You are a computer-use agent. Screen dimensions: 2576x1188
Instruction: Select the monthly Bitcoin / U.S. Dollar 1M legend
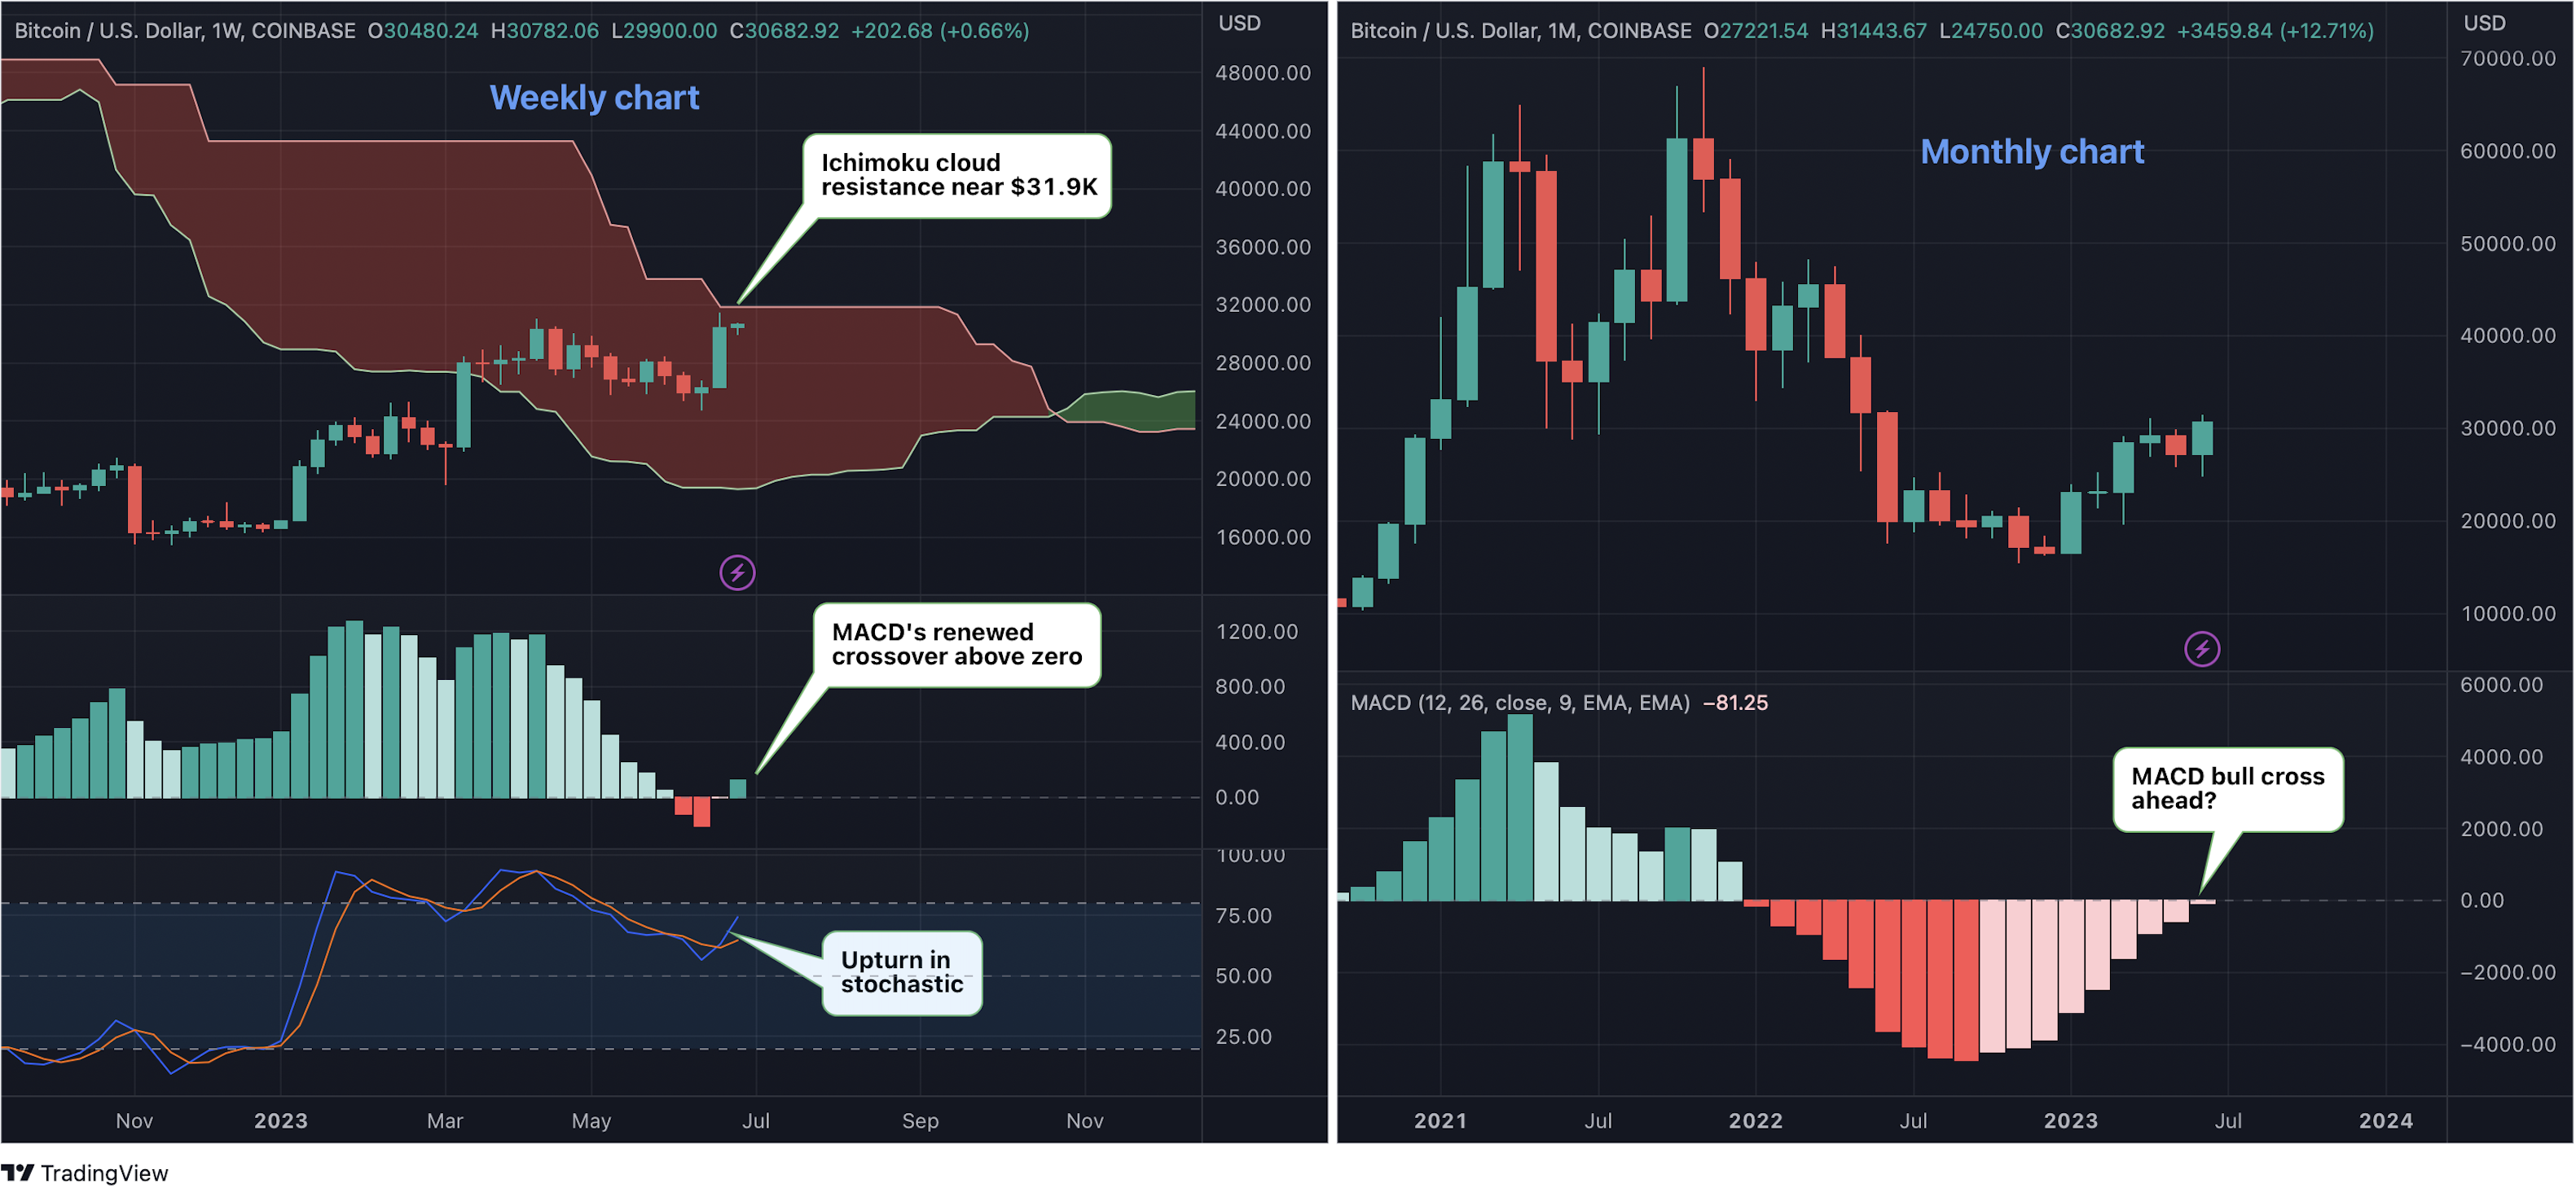pyautogui.click(x=1520, y=31)
